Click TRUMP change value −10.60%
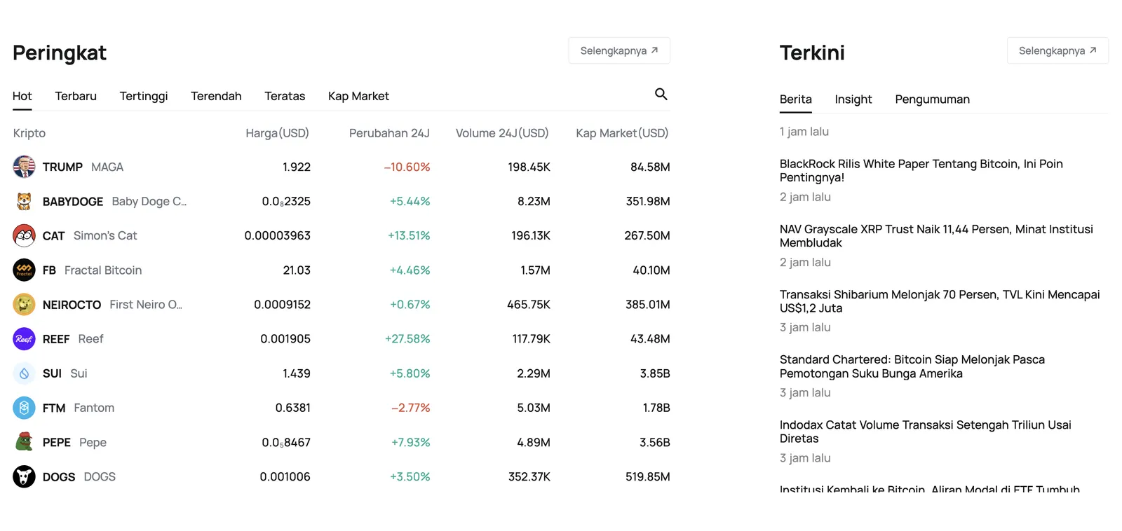Screen dimensions: 1122x531 pos(407,167)
